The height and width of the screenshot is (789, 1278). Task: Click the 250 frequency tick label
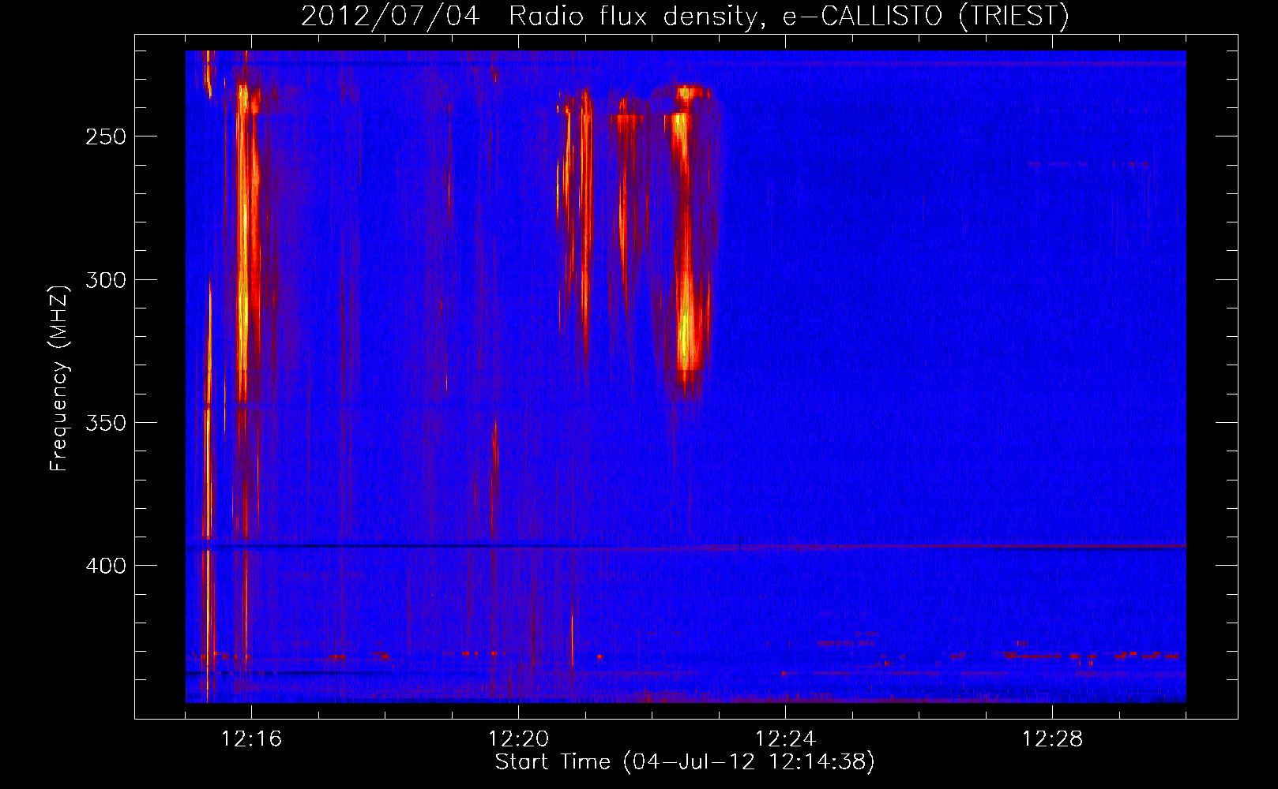tap(106, 136)
